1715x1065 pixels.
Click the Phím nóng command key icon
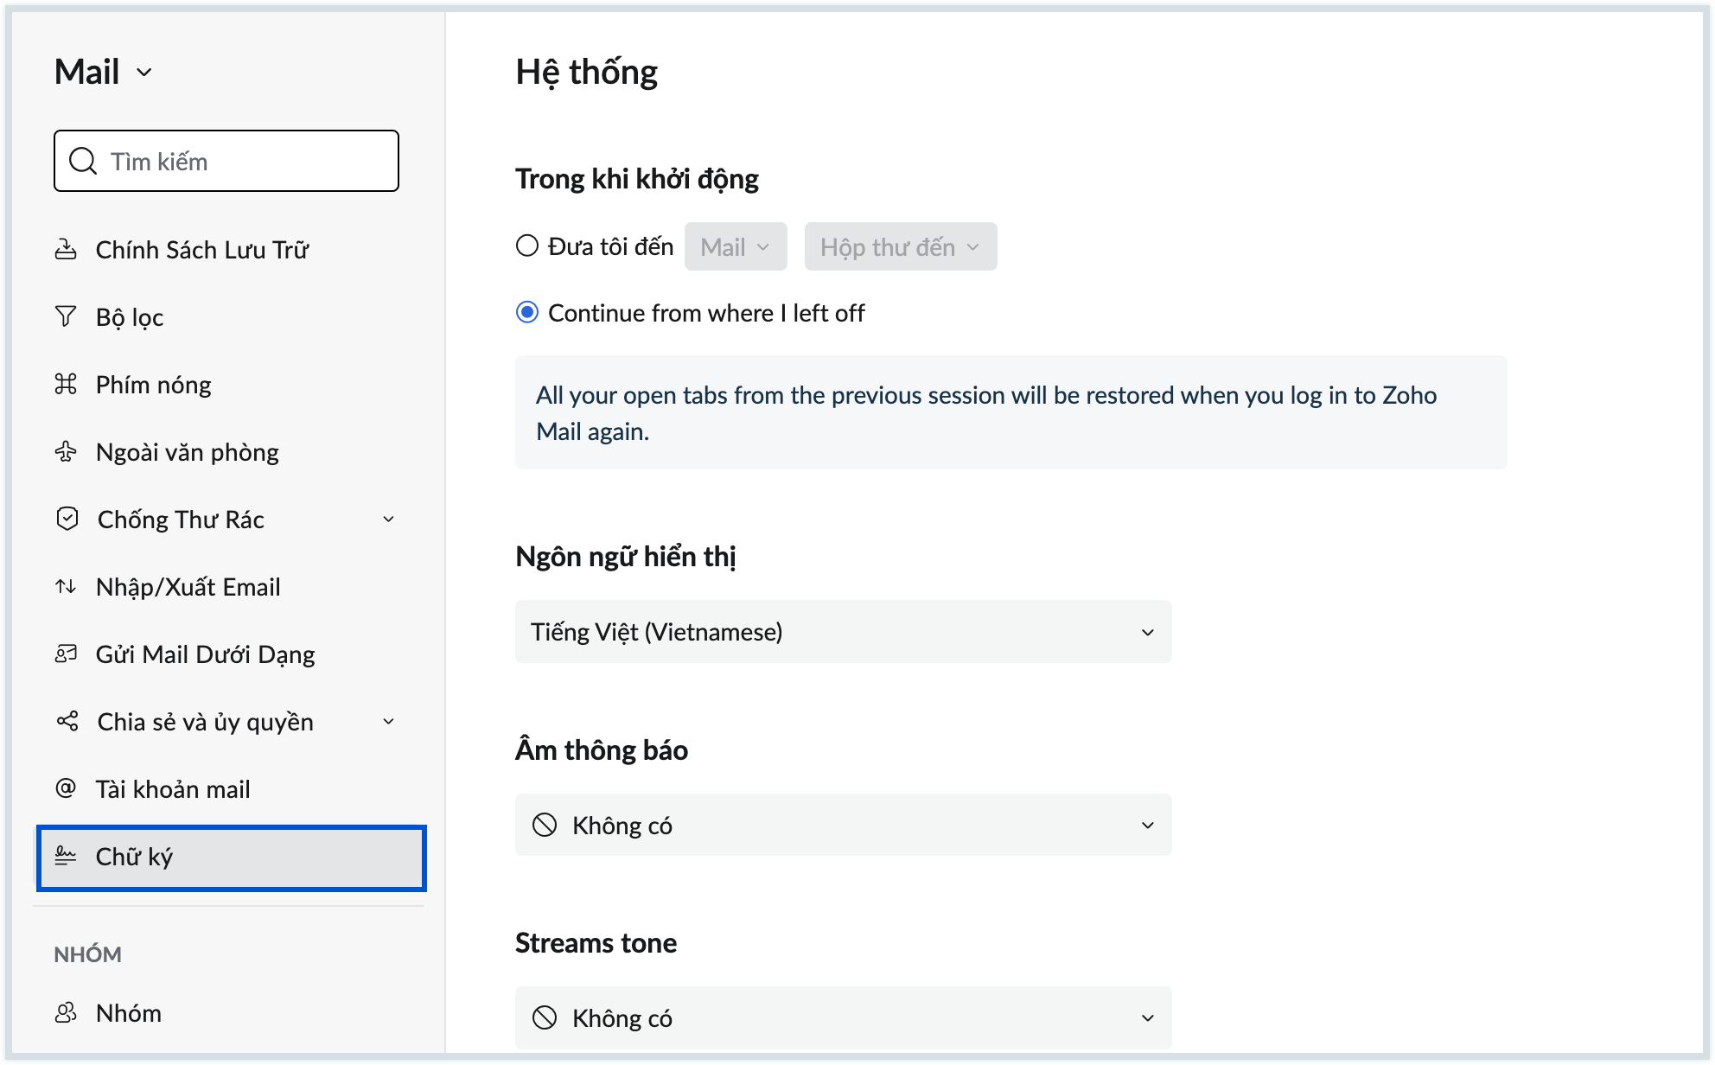click(x=66, y=384)
